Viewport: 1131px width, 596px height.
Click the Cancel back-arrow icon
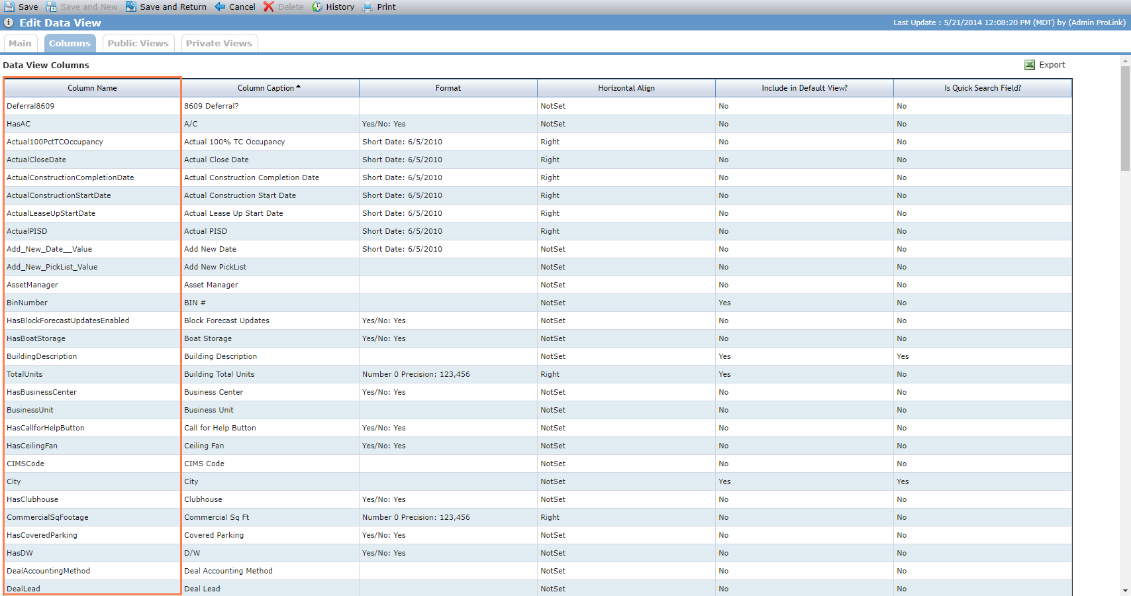click(220, 7)
